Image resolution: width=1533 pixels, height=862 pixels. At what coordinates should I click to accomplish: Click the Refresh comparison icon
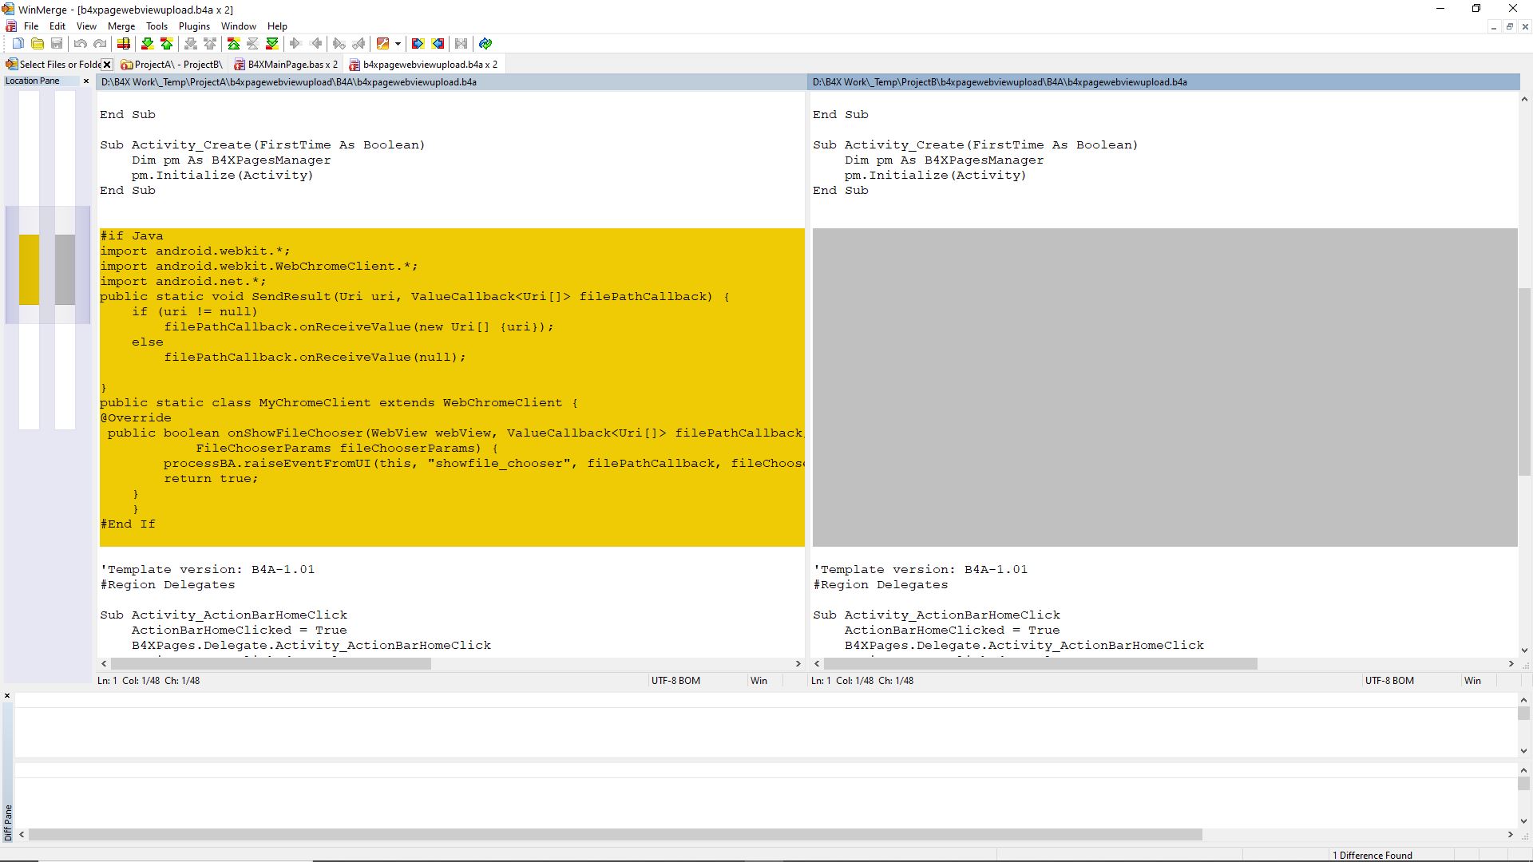[x=485, y=44]
